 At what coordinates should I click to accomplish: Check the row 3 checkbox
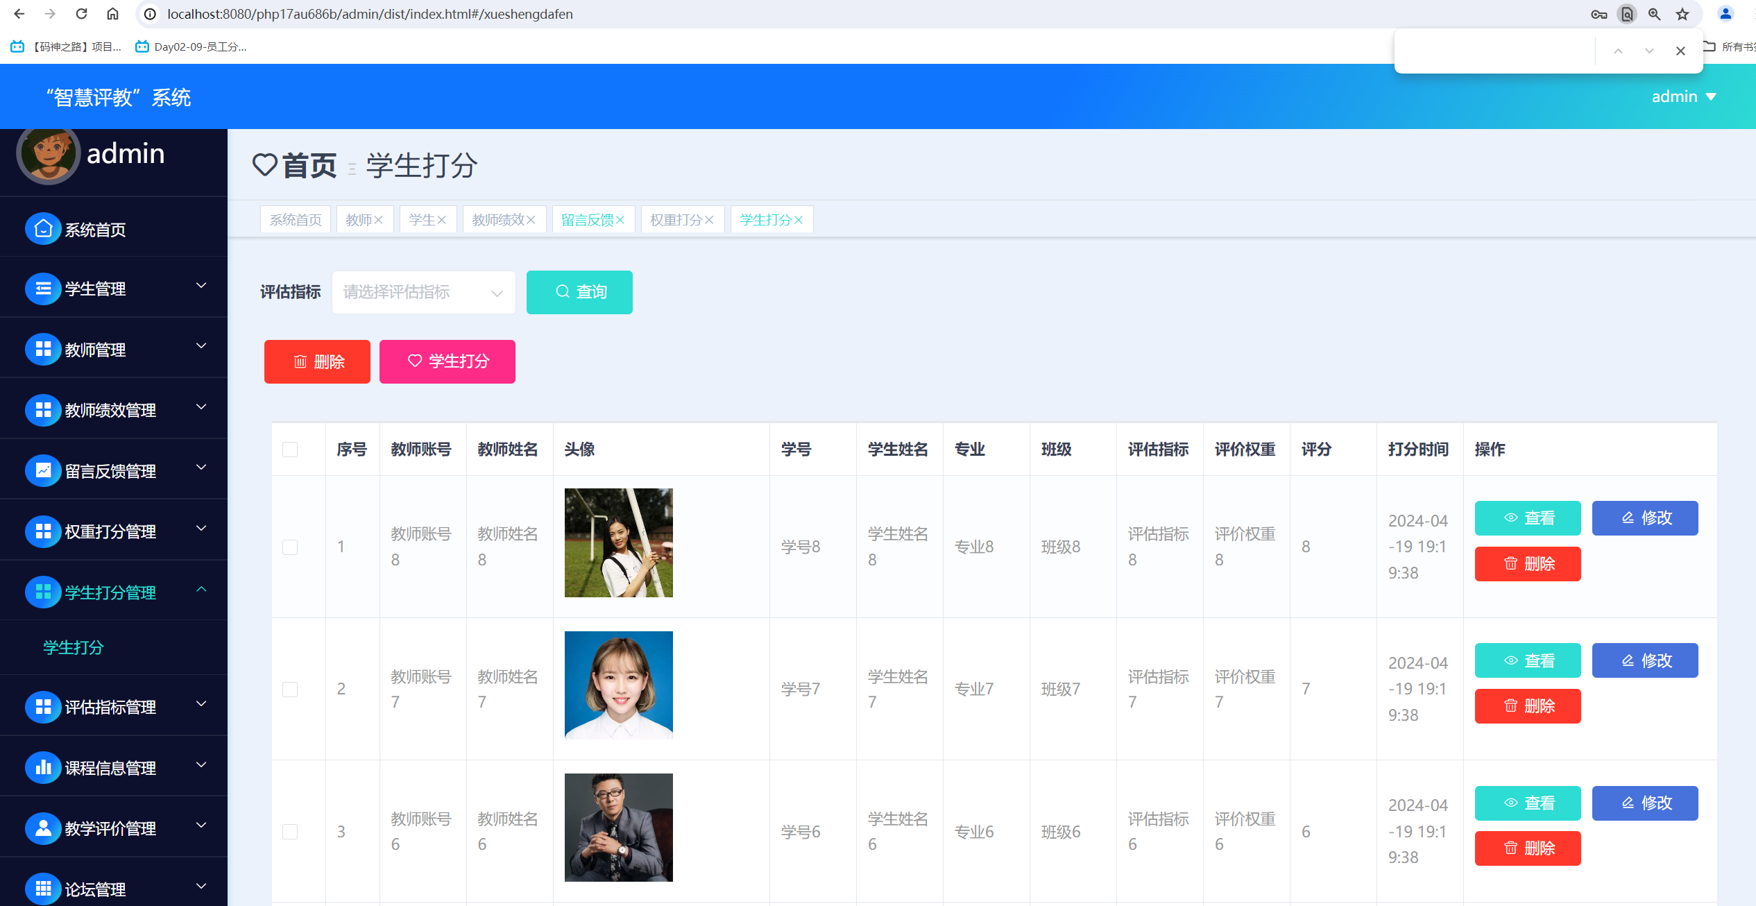290,831
